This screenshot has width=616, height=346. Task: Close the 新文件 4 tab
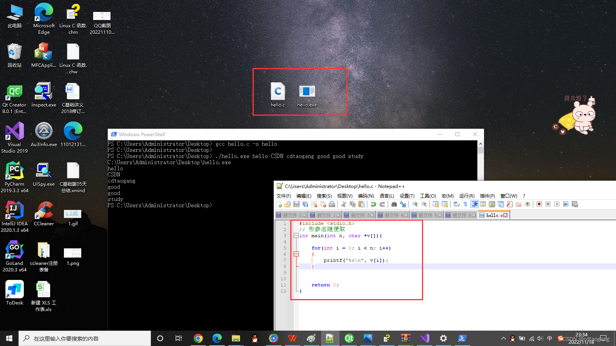(x=406, y=215)
